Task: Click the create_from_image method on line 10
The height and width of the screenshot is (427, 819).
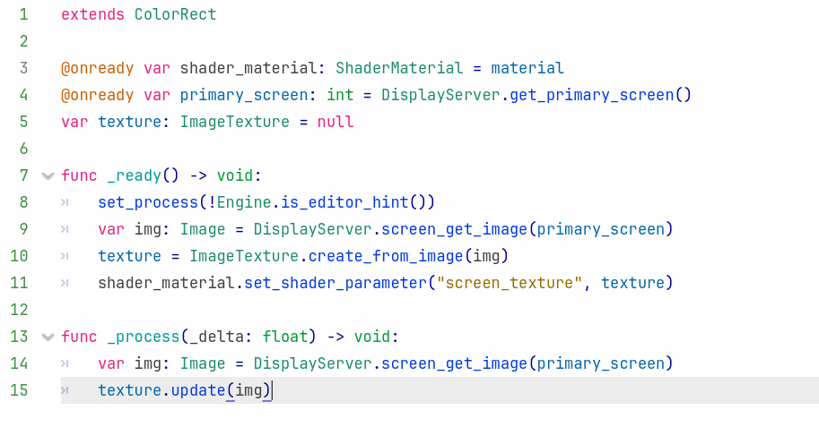Action: [x=386, y=256]
